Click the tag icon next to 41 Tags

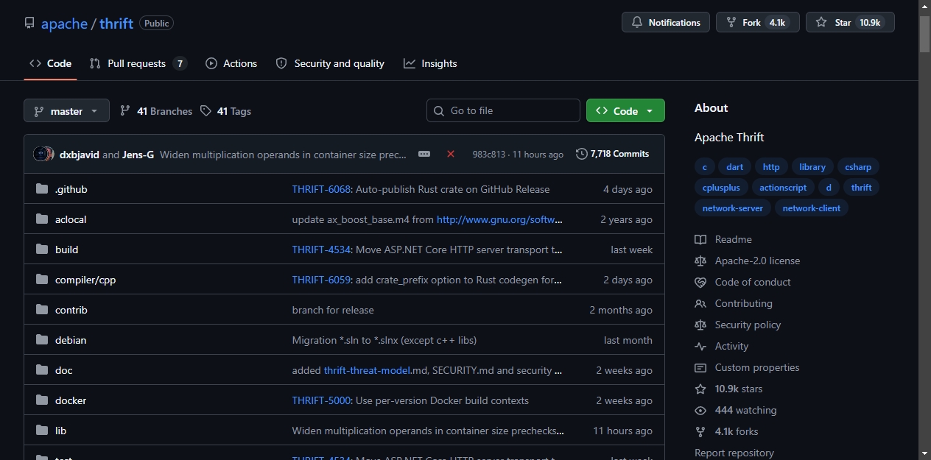(x=205, y=111)
